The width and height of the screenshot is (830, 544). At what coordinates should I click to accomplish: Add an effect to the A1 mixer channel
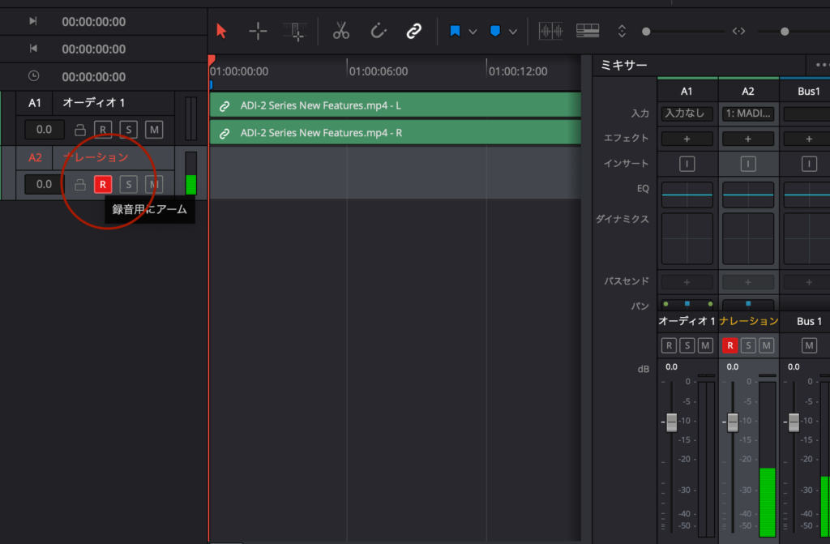(687, 139)
